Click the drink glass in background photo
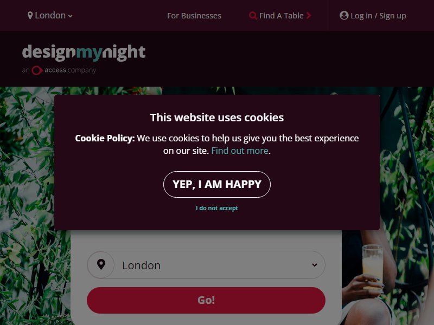The image size is (434, 325). [x=373, y=266]
